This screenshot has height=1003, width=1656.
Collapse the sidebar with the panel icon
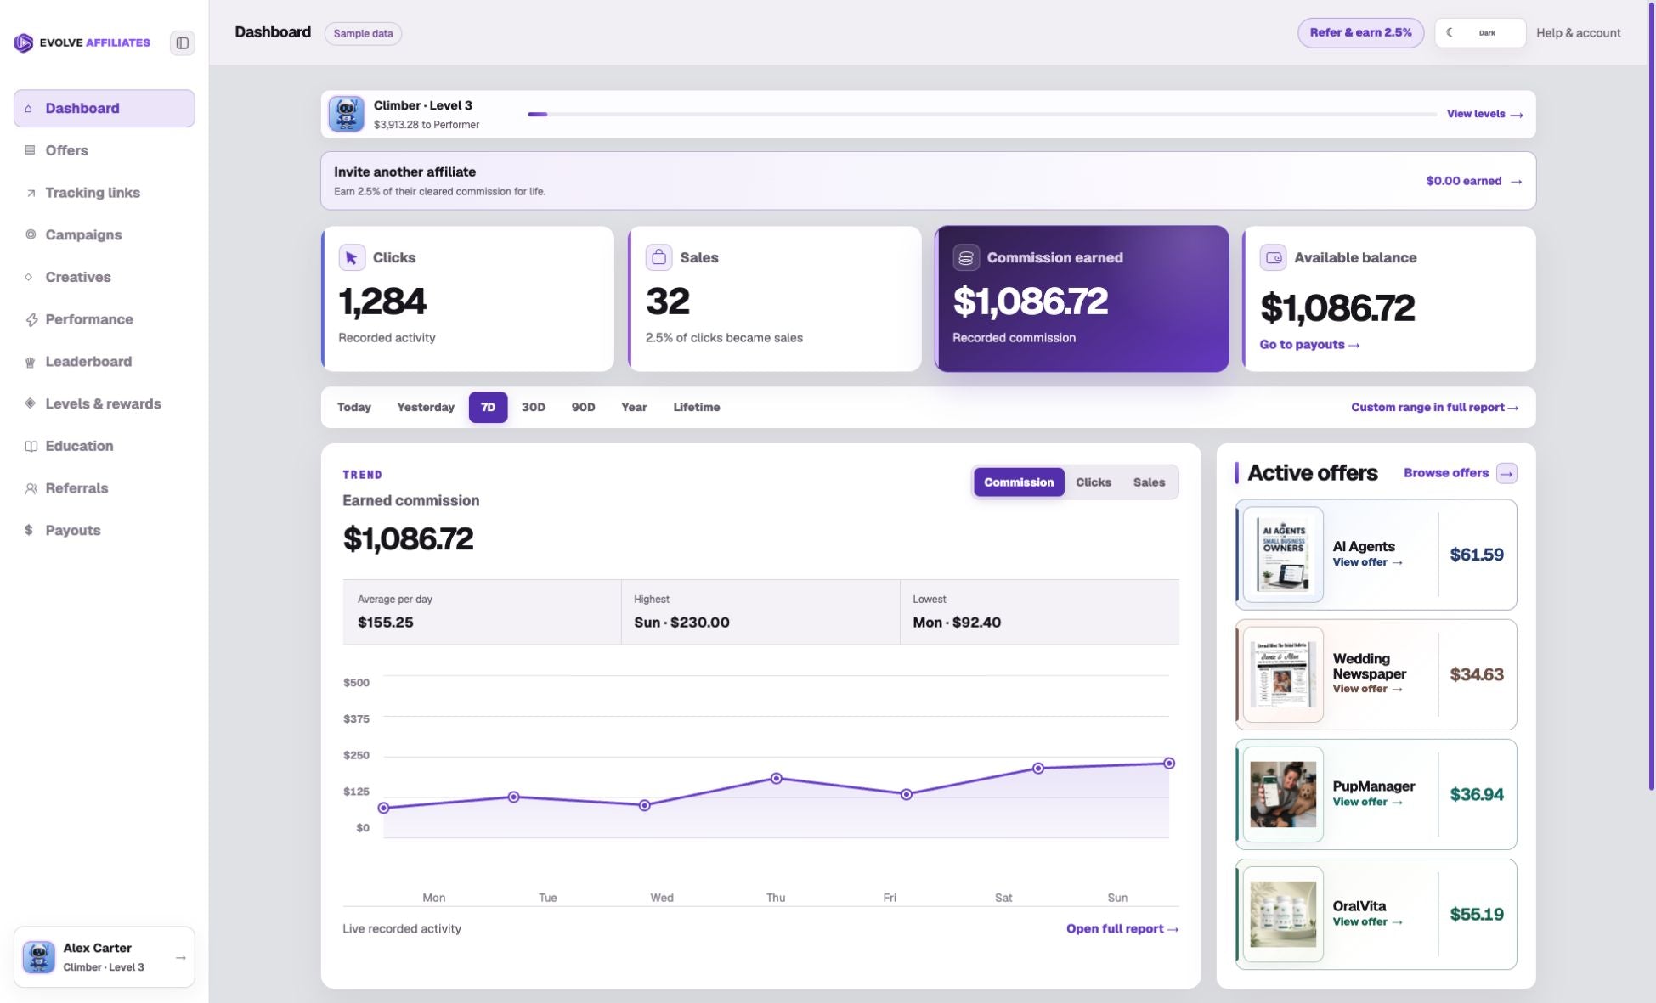182,42
